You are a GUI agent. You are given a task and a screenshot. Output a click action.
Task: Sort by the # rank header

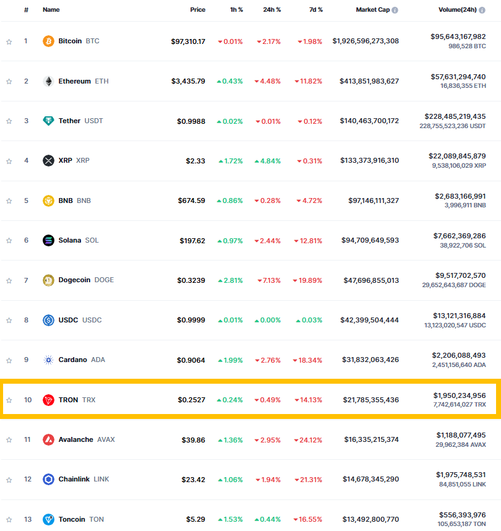pyautogui.click(x=26, y=10)
